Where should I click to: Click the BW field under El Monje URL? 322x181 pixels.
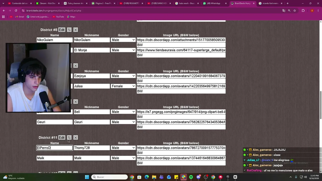click(x=181, y=55)
